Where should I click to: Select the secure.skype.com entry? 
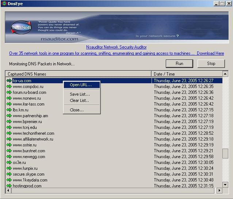point(28,174)
